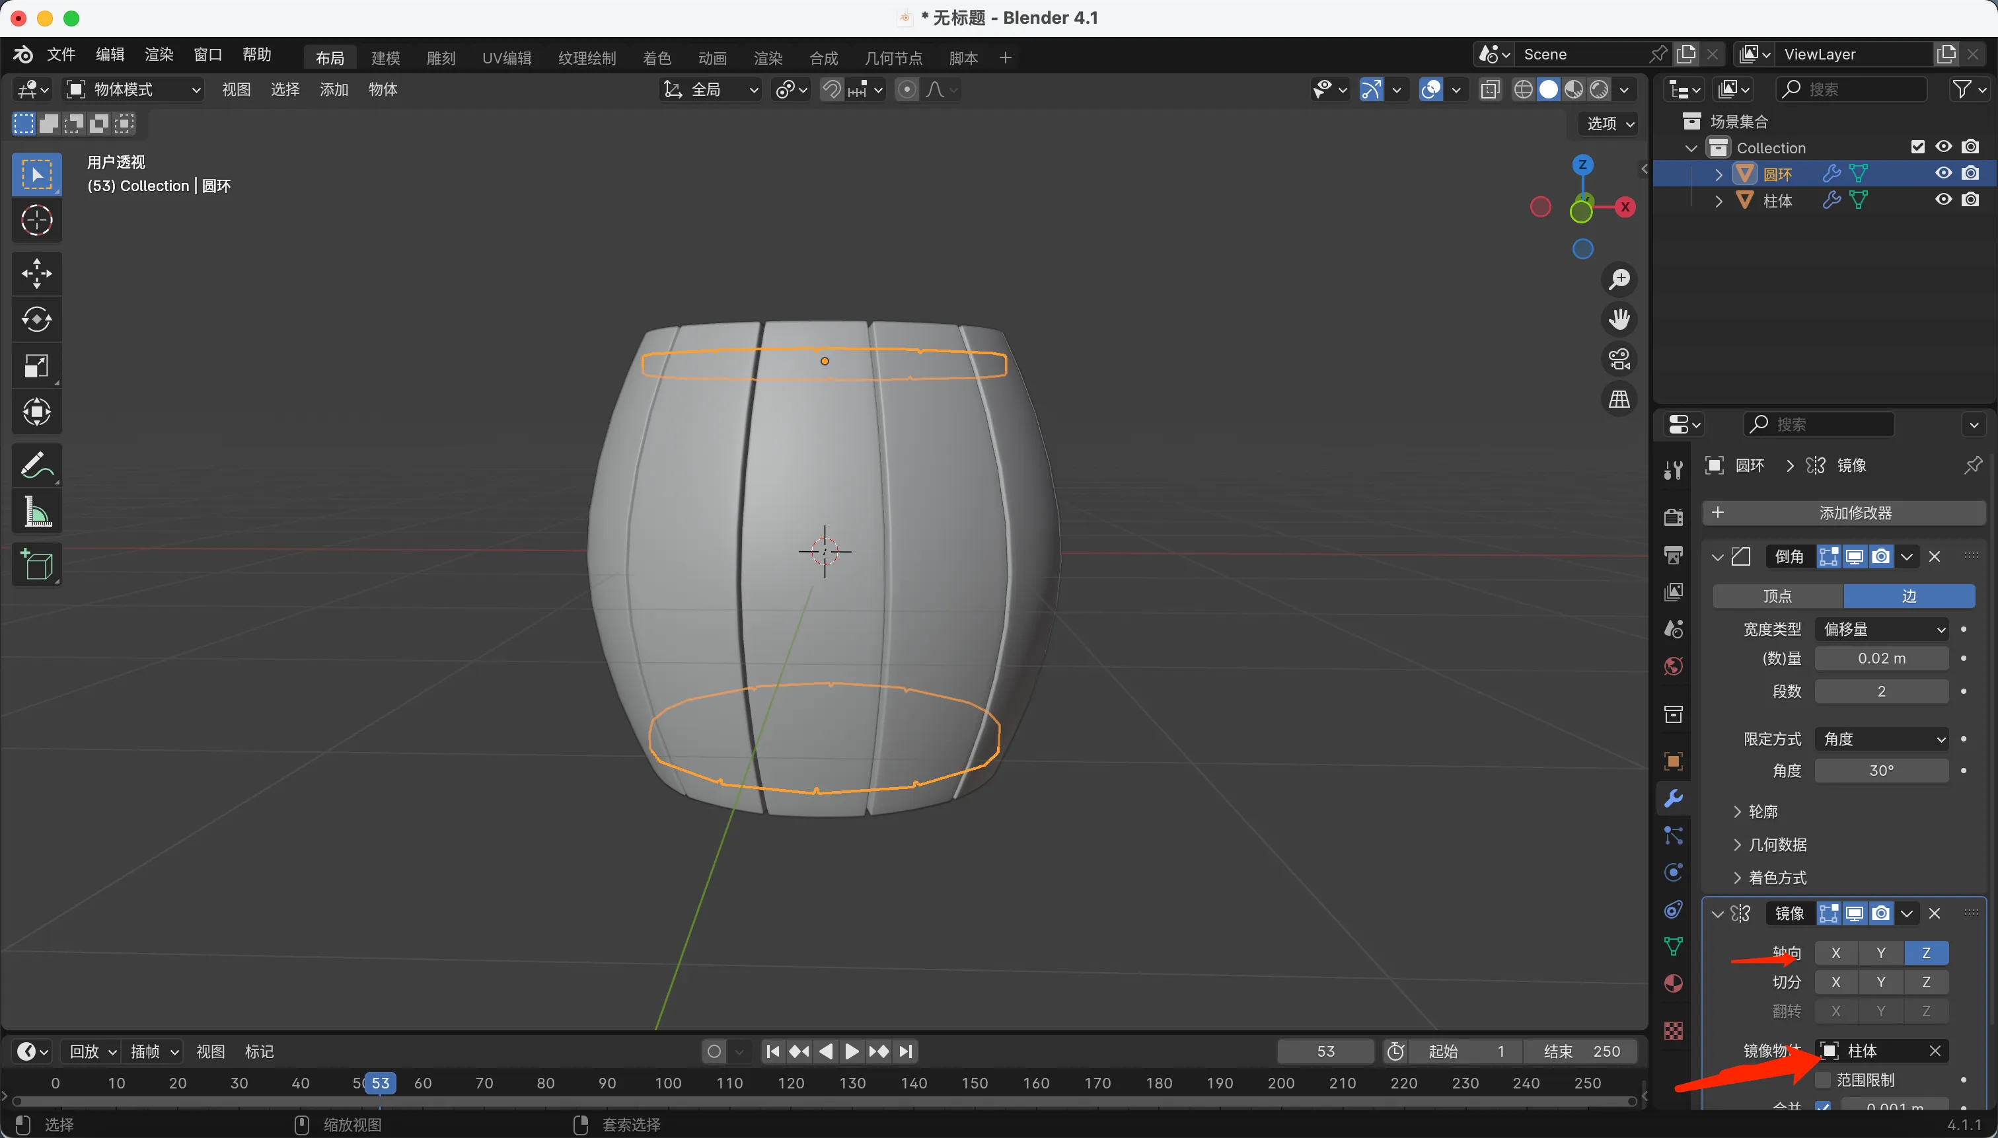The width and height of the screenshot is (1998, 1138).
Task: Toggle camera view icon in viewport
Action: (x=1619, y=360)
